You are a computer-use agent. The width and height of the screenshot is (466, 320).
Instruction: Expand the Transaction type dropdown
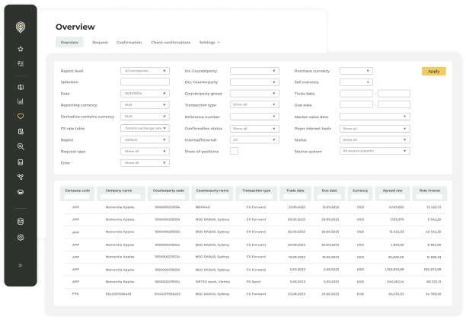(254, 104)
